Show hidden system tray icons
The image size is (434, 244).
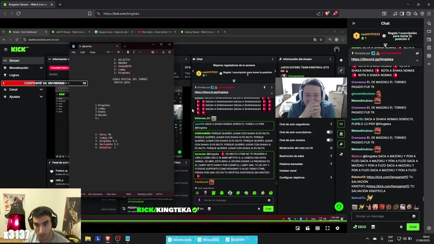368,239
